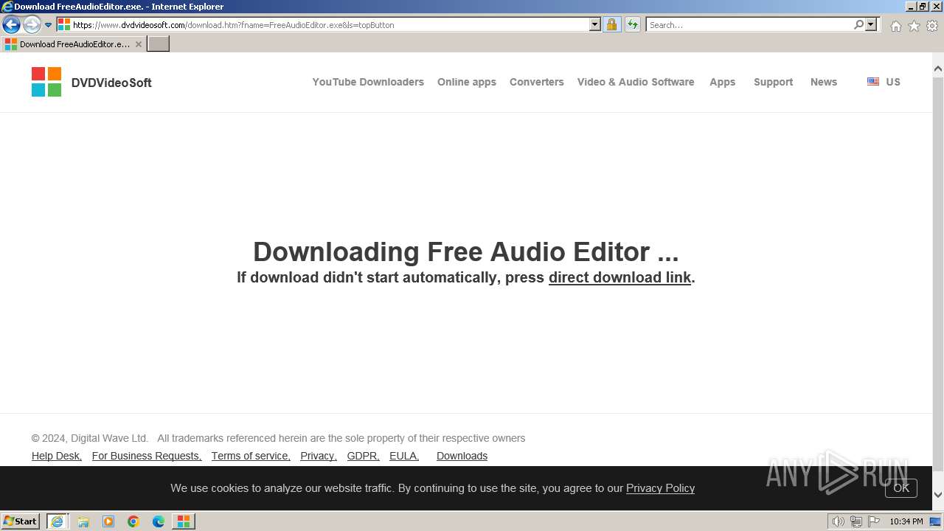Image resolution: width=944 pixels, height=531 pixels.
Task: Click the security lock icon
Action: coord(611,25)
